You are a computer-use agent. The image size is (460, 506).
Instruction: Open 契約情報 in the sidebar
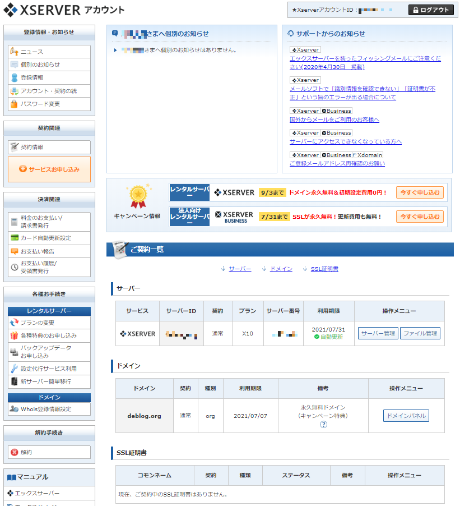49,147
